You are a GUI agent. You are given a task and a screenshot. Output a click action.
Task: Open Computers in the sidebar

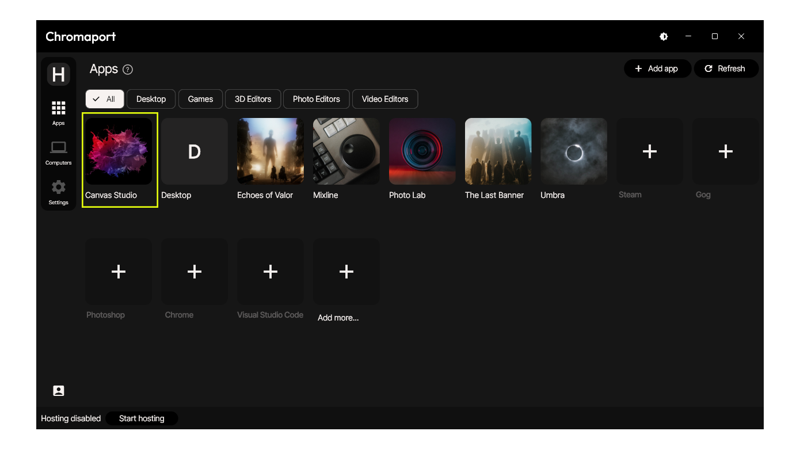(58, 148)
